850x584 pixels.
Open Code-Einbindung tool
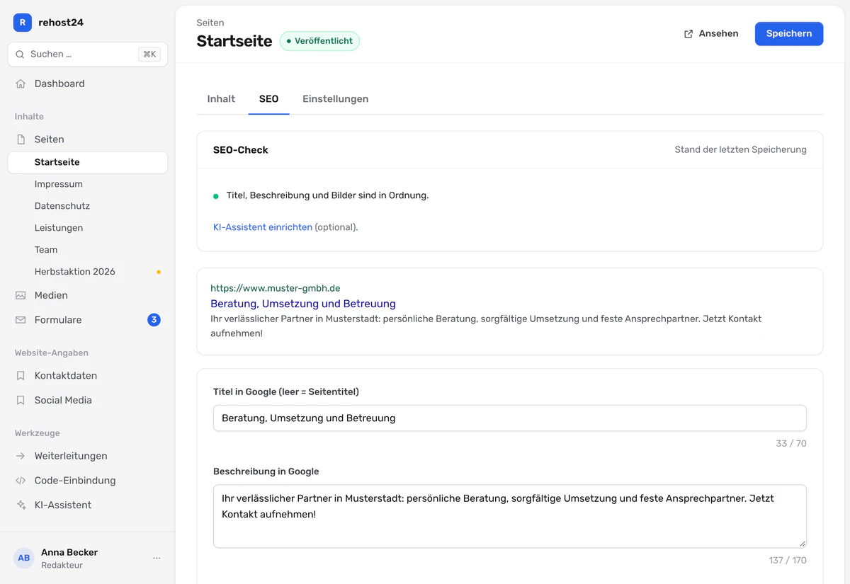(x=88, y=481)
